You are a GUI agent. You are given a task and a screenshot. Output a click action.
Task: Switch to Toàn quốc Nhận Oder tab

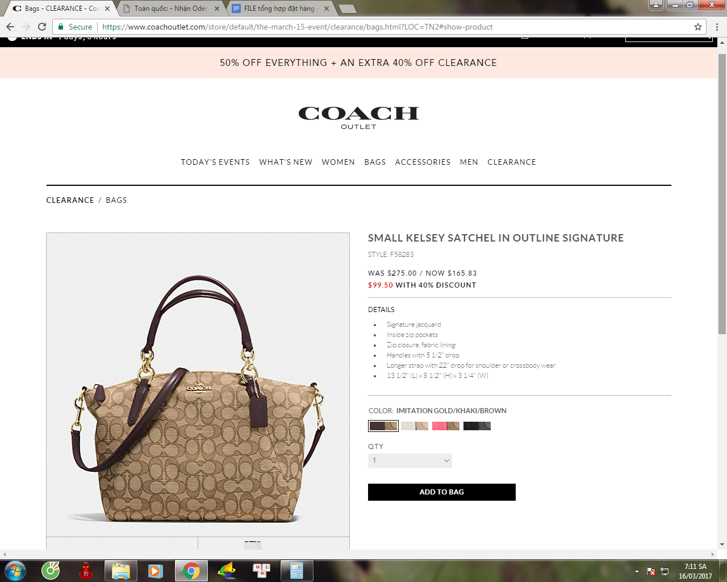(x=170, y=9)
